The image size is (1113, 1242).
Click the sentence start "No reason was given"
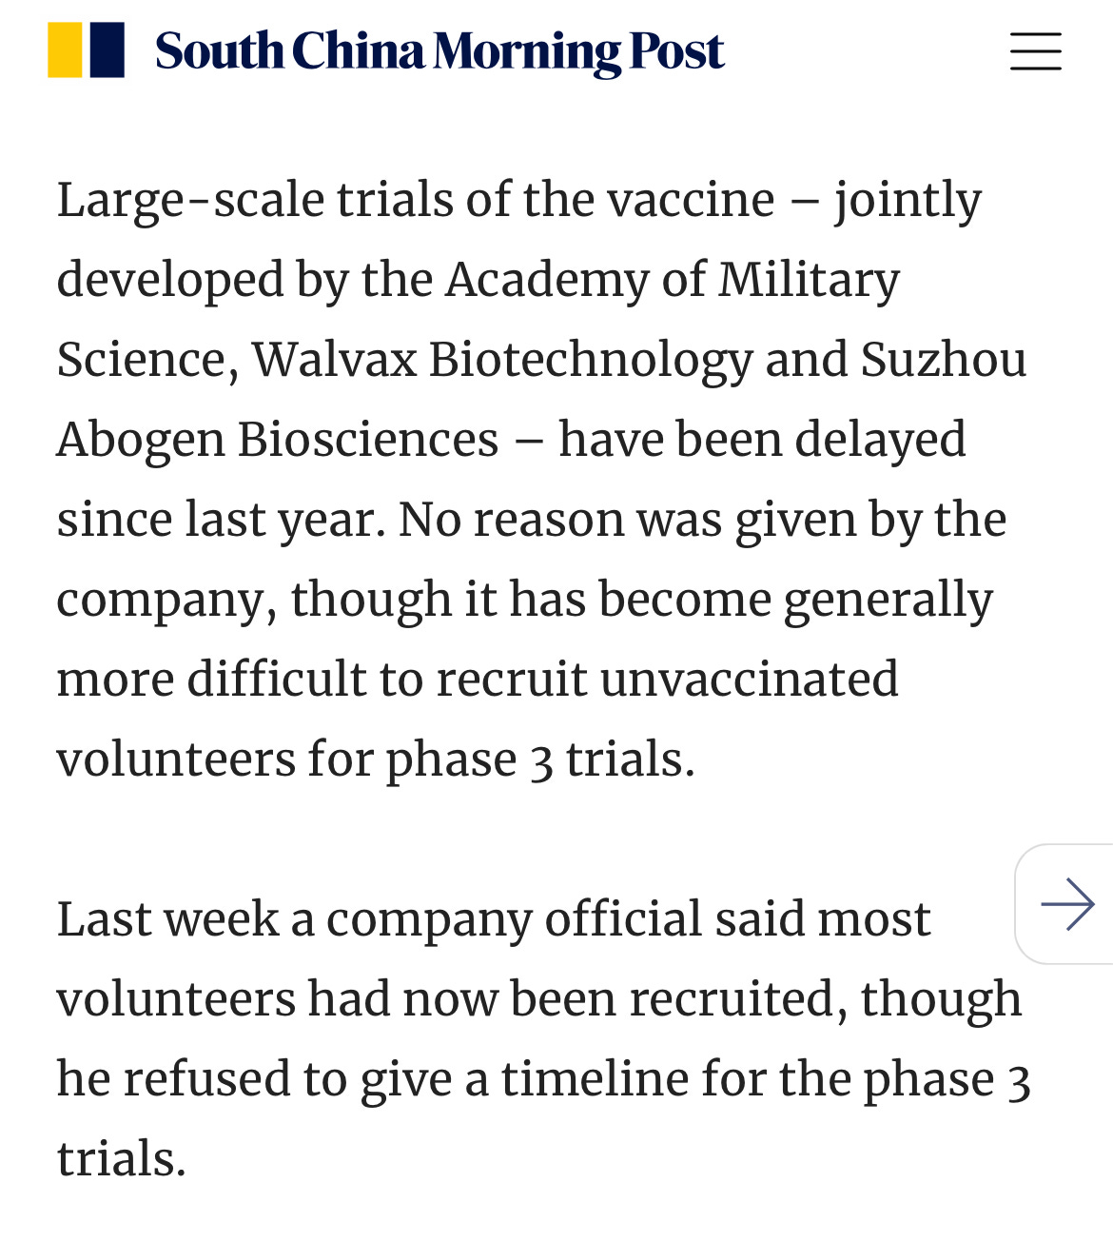(x=561, y=521)
